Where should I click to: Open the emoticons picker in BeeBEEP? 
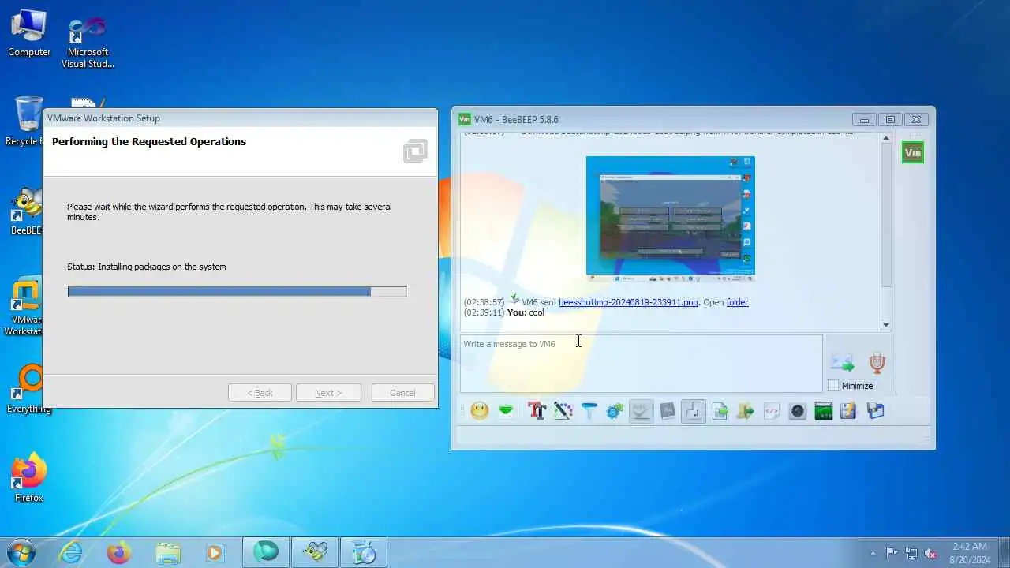click(479, 410)
